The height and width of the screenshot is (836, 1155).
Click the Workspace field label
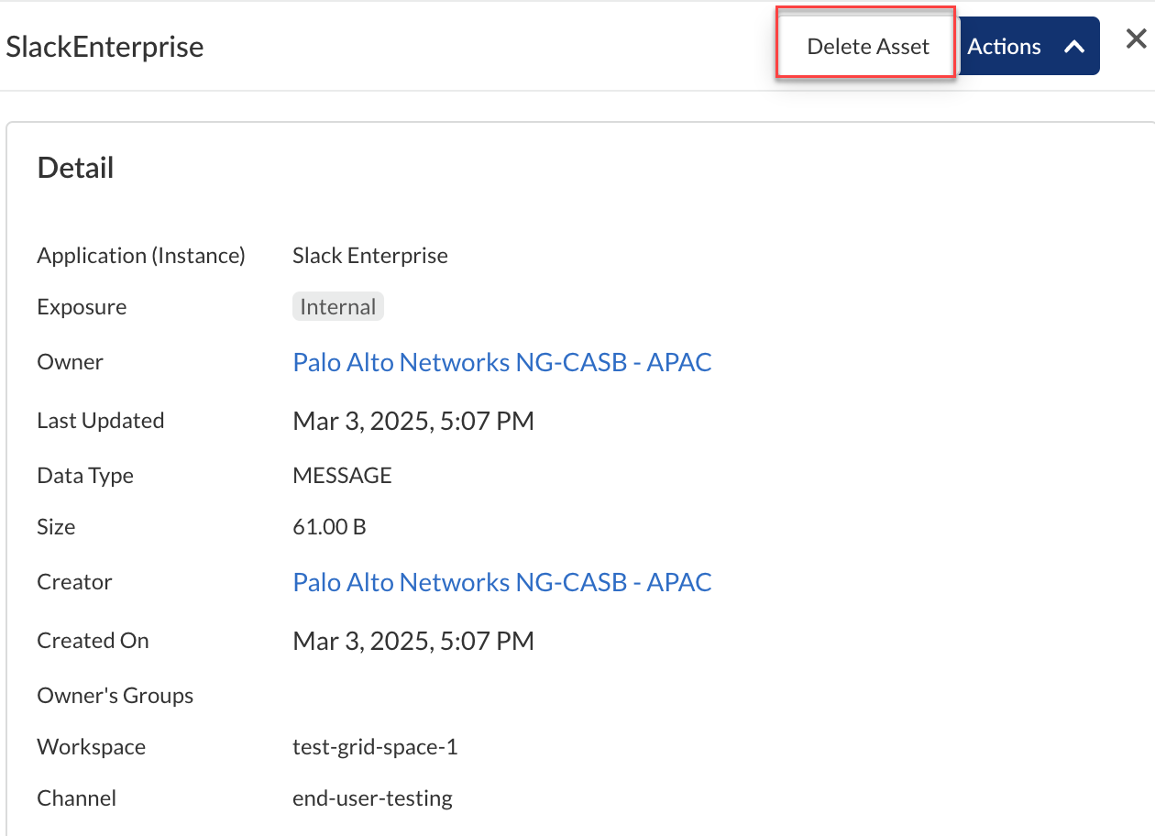[91, 747]
